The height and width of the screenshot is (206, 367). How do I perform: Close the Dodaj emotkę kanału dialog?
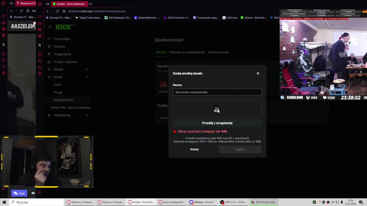tap(258, 73)
